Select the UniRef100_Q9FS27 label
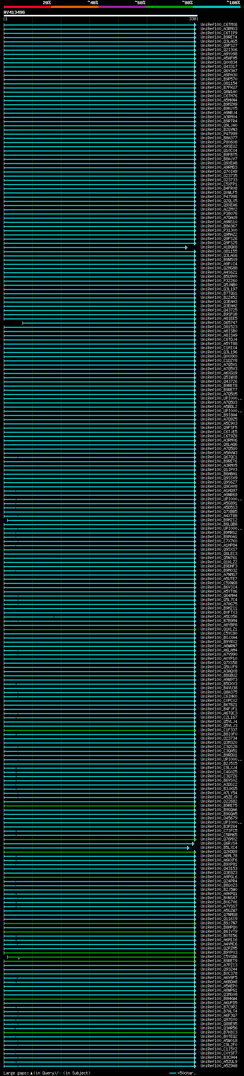 coord(219,45)
